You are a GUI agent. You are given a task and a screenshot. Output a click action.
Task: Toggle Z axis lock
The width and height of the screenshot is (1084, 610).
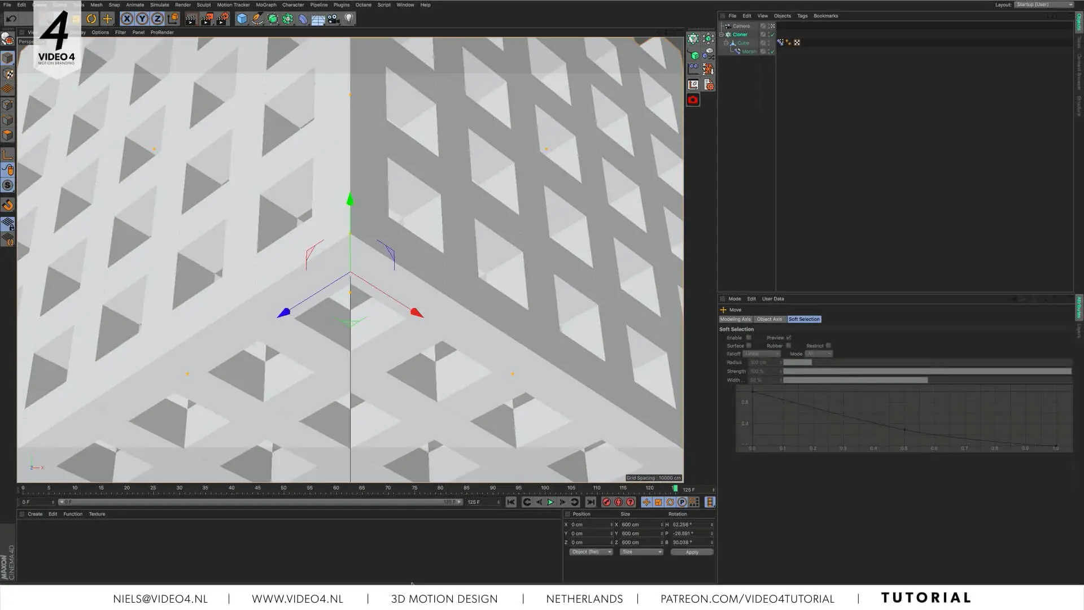(158, 19)
